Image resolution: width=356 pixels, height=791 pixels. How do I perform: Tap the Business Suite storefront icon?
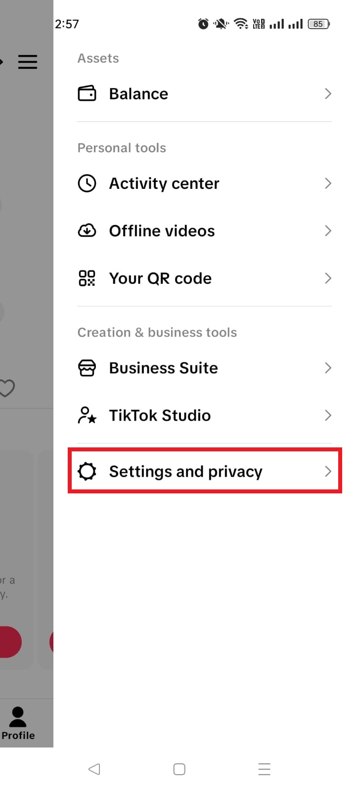click(87, 368)
